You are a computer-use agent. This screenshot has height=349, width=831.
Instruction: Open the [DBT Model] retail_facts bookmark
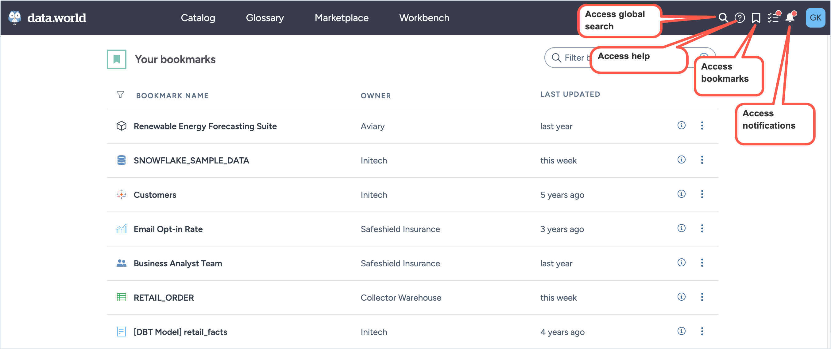[180, 332]
